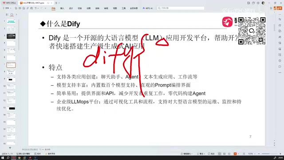The image size is (284, 160).
Task: Select slide 16 thumbnail
Action: [11, 130]
